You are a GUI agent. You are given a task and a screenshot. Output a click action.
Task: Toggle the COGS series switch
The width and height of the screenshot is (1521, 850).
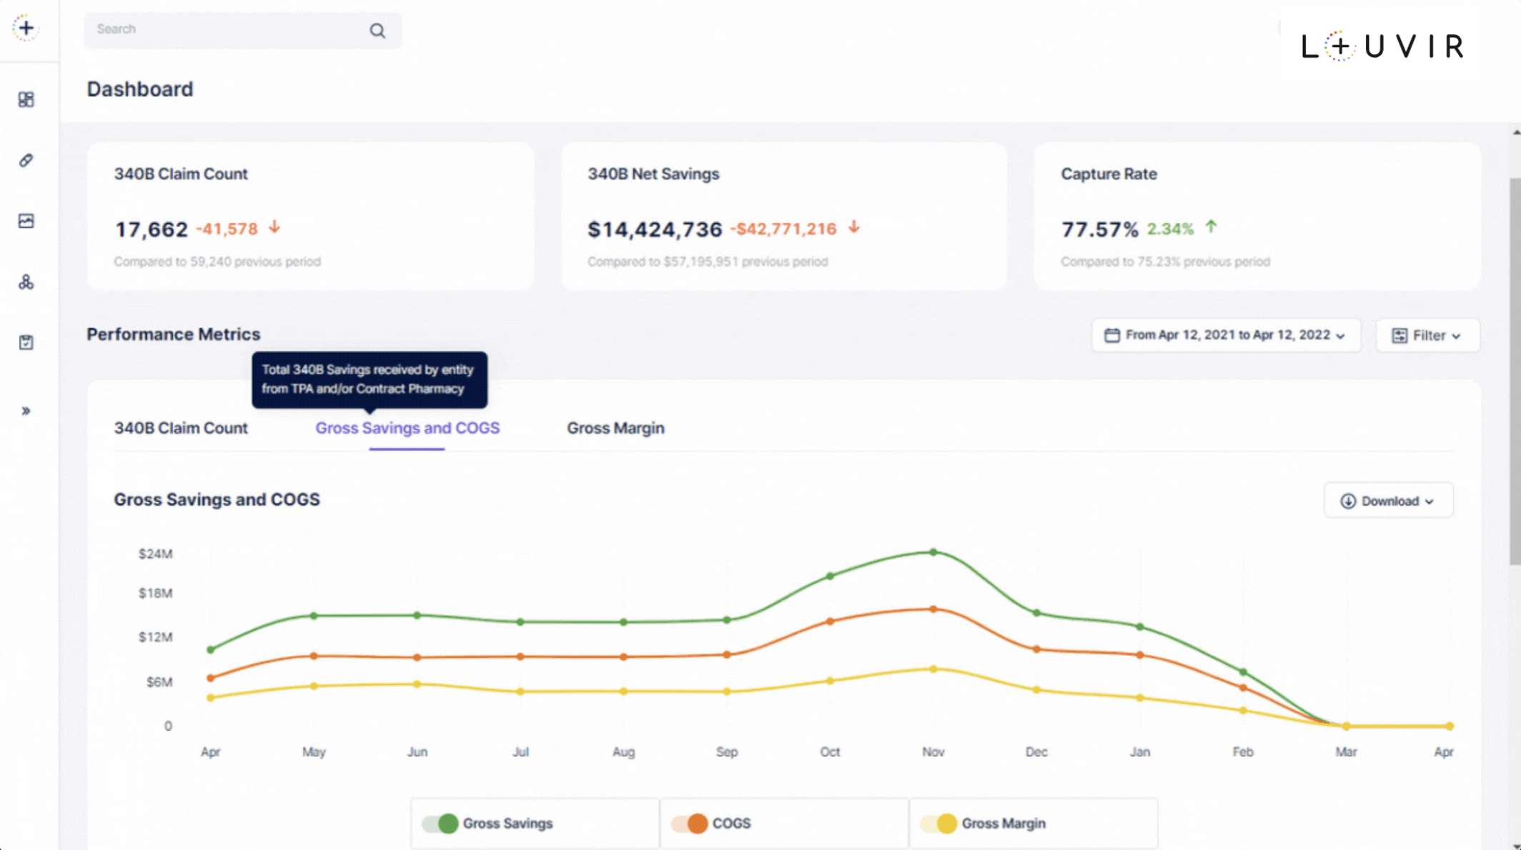[690, 824]
